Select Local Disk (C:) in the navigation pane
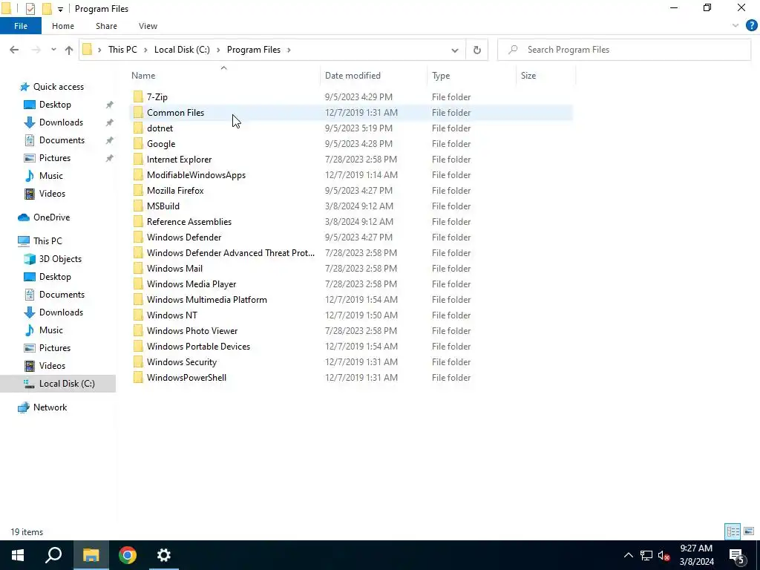Viewport: 760px width, 570px height. point(67,384)
